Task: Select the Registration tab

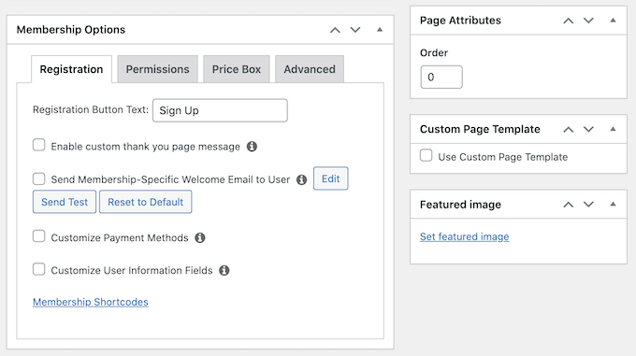Action: (x=71, y=69)
